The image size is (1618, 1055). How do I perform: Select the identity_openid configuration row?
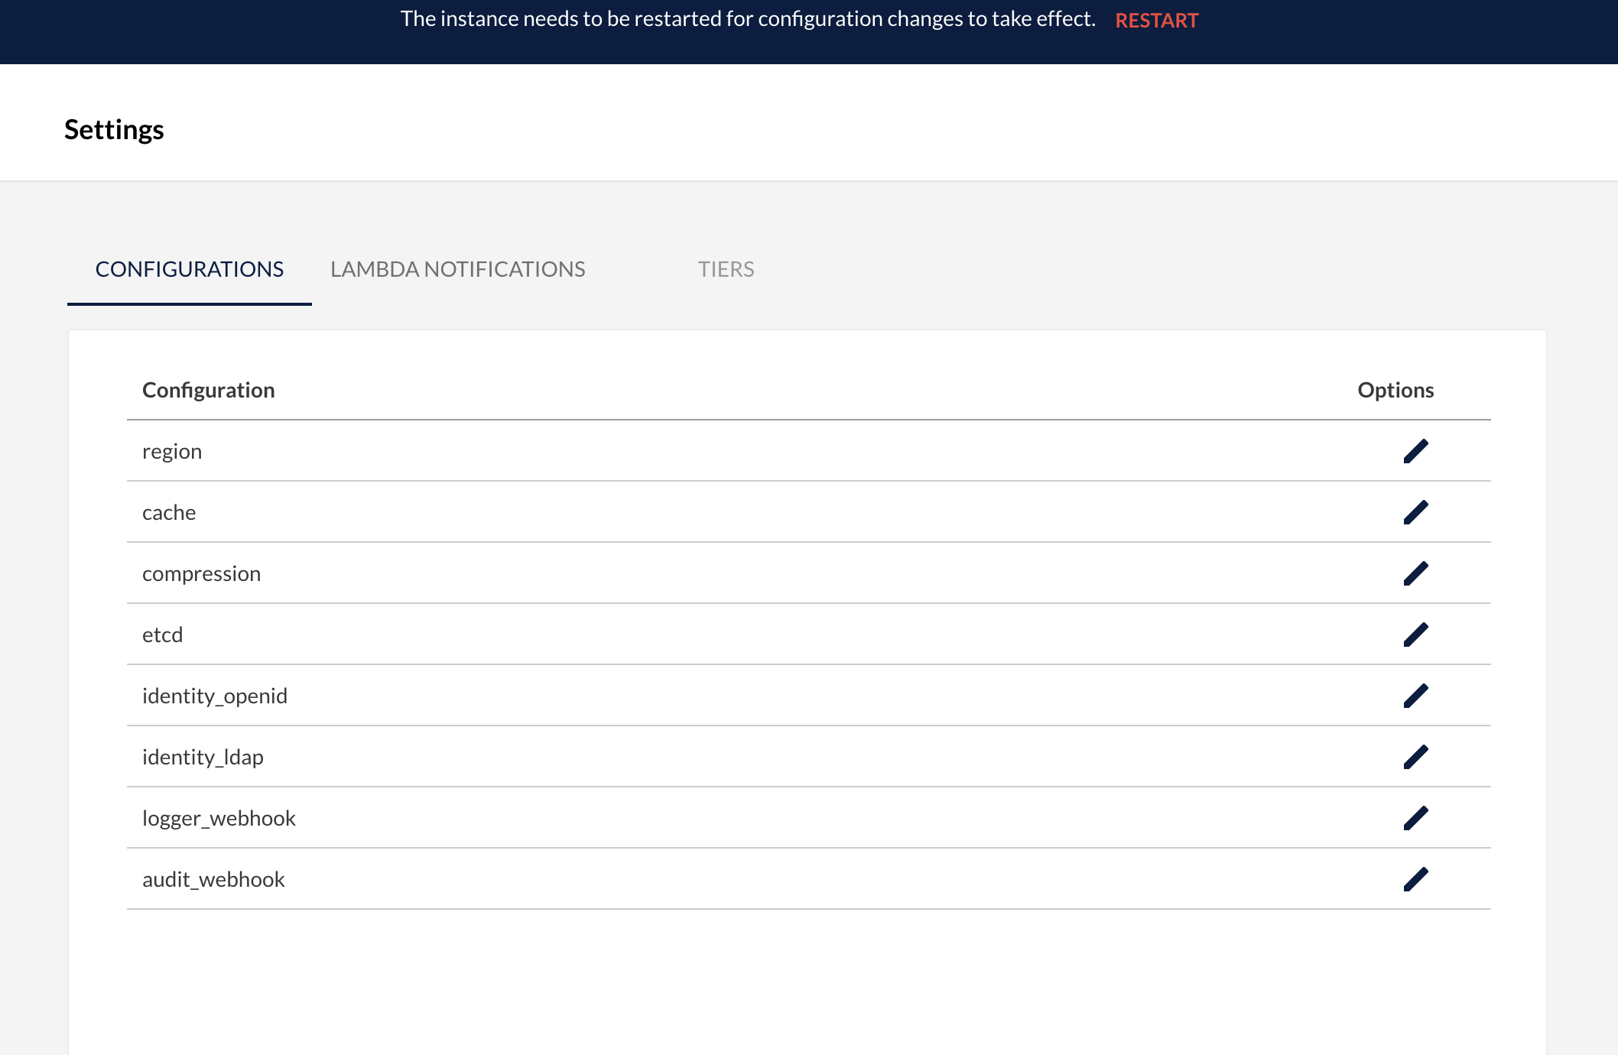(215, 696)
